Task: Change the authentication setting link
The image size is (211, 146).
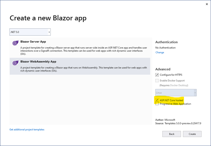Action: point(160,53)
